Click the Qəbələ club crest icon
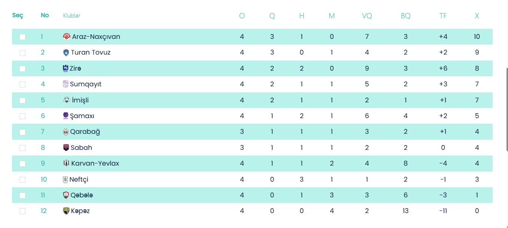This screenshot has width=508, height=228. point(66,195)
